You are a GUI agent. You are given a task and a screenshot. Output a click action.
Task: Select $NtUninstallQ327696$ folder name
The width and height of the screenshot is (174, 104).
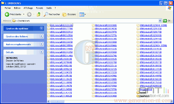106,86
